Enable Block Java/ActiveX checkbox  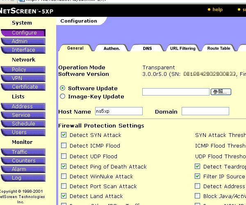point(197,196)
